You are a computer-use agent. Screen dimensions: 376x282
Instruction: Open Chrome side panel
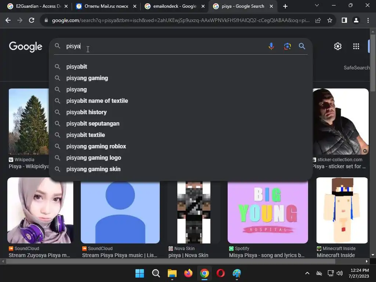[344, 21]
